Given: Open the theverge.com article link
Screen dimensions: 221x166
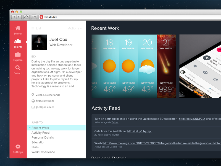Looking at the screenshot, I should pyautogui.click(x=162, y=143).
